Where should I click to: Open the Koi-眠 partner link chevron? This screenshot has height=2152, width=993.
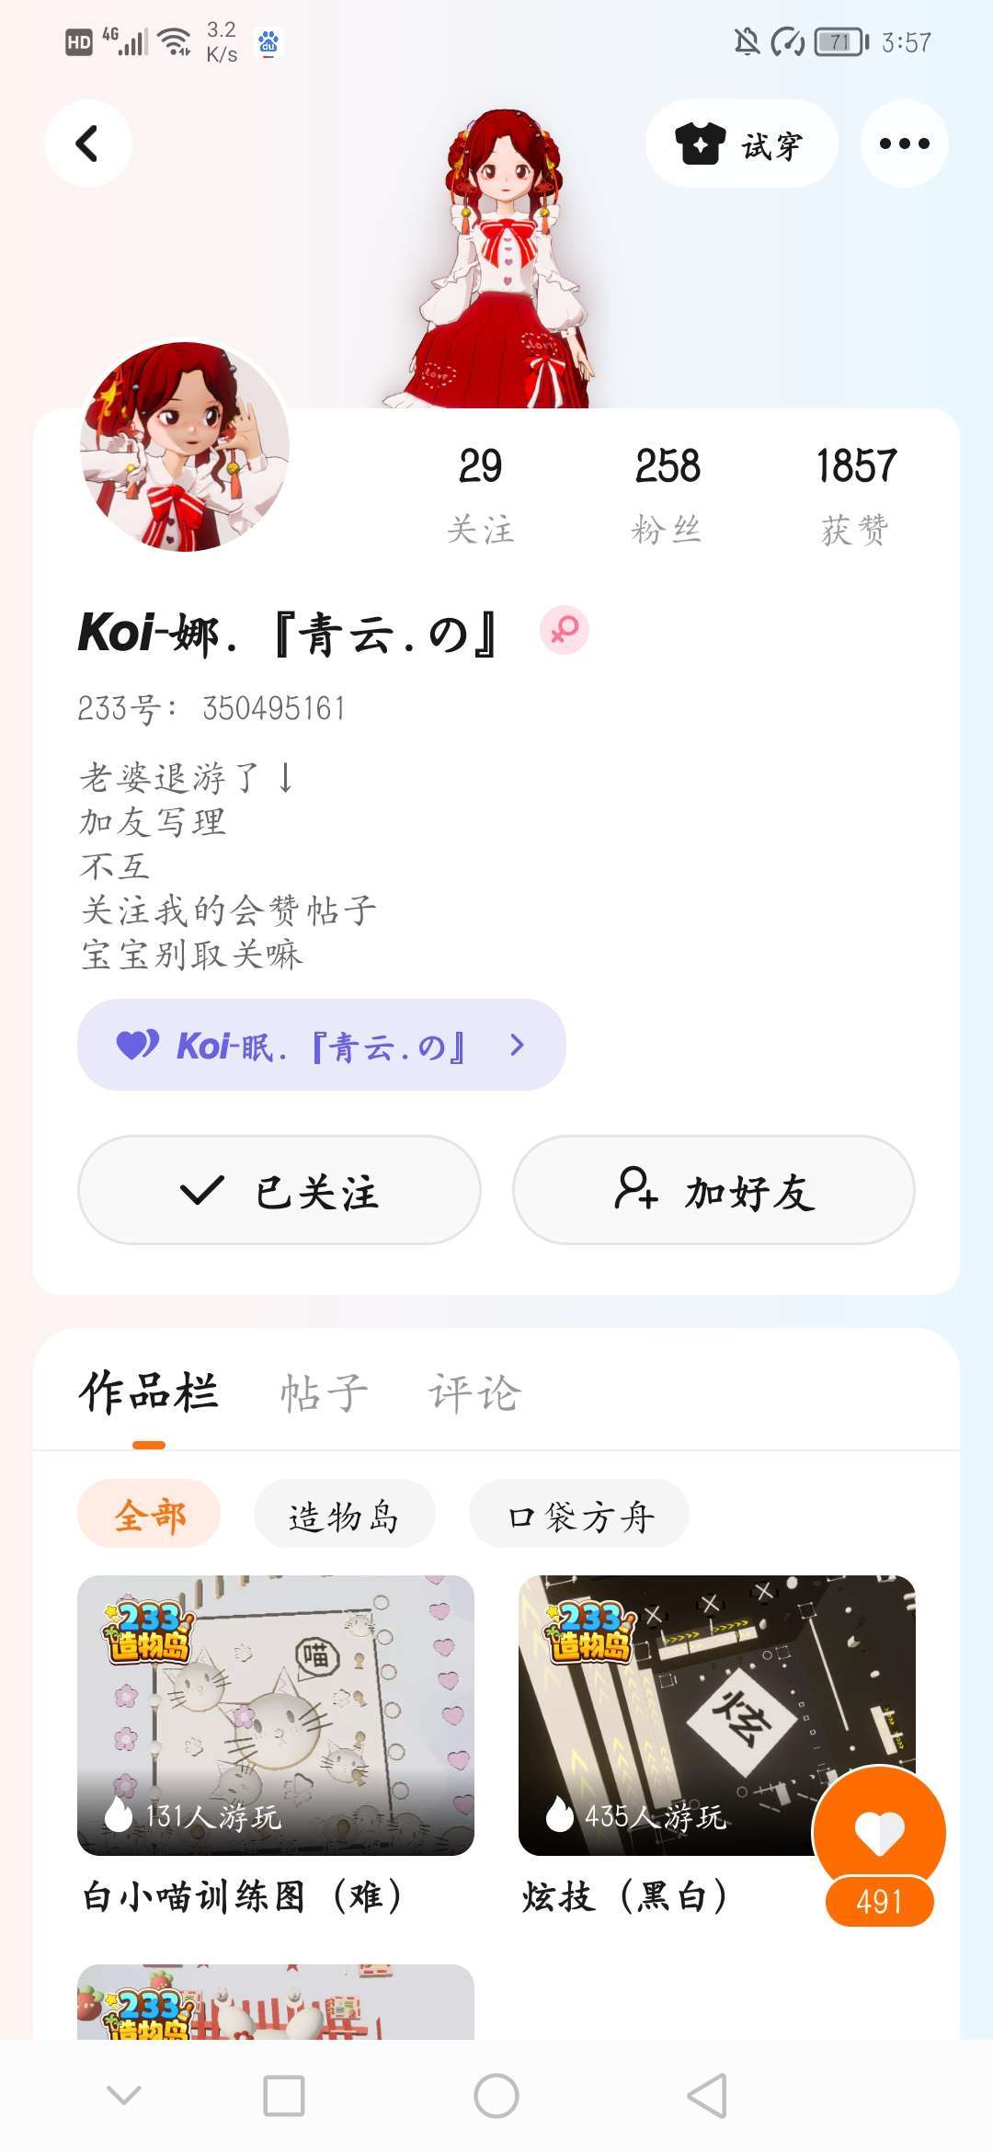pyautogui.click(x=517, y=1045)
